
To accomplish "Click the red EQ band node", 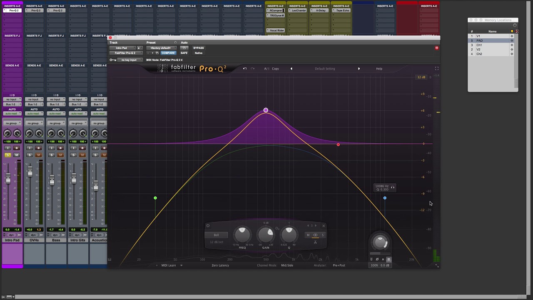I will coord(338,145).
